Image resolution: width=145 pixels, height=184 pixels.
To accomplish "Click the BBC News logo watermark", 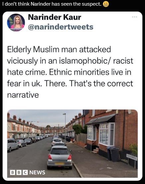I will pos(28,172).
